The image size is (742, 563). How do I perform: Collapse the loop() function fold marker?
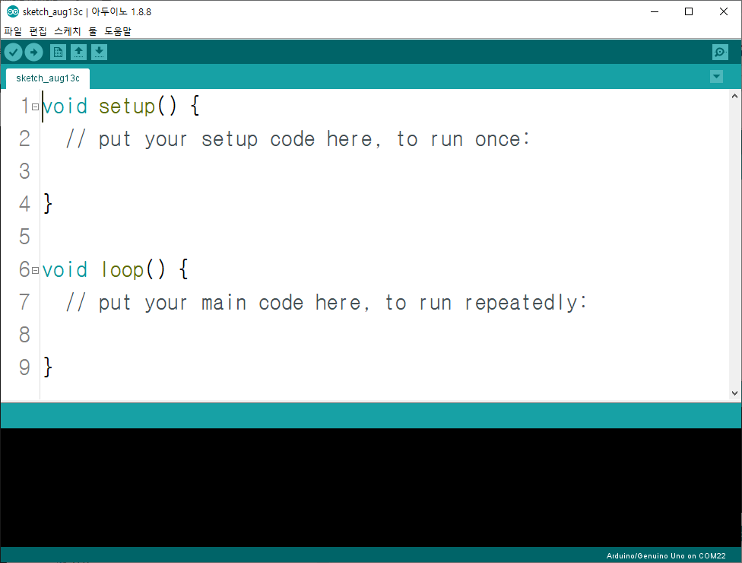[35, 271]
